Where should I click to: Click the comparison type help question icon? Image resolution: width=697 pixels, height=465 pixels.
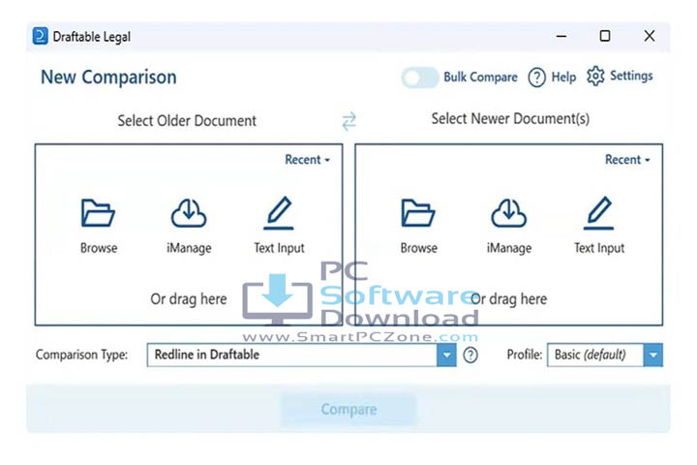point(470,355)
